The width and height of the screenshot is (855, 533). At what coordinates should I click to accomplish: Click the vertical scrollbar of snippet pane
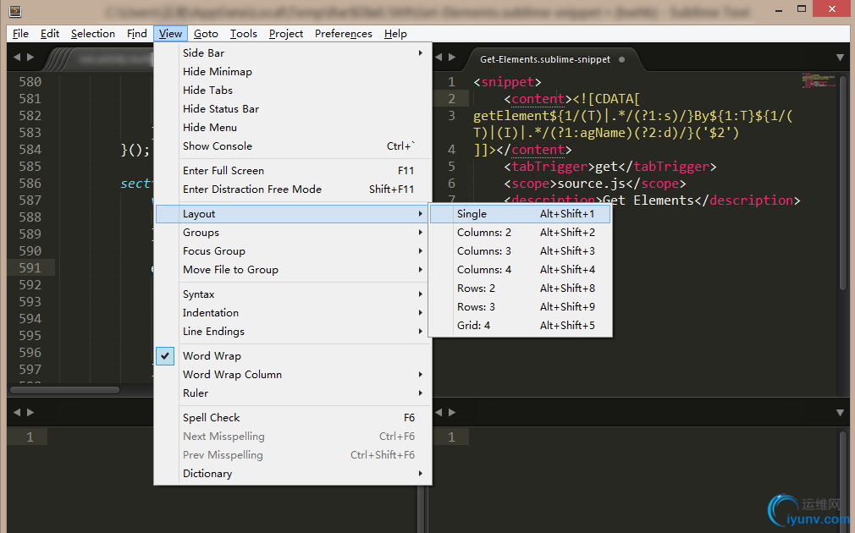point(843,183)
